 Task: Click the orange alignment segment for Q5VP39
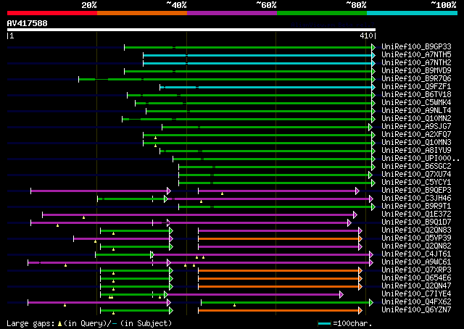pyautogui.click(x=281, y=238)
